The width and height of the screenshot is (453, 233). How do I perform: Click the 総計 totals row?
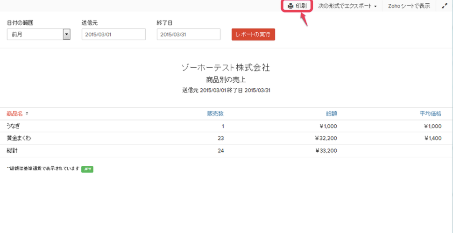click(x=12, y=151)
